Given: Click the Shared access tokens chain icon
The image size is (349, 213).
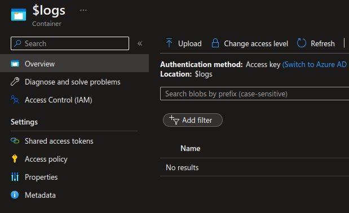Looking at the screenshot, I should [15, 141].
